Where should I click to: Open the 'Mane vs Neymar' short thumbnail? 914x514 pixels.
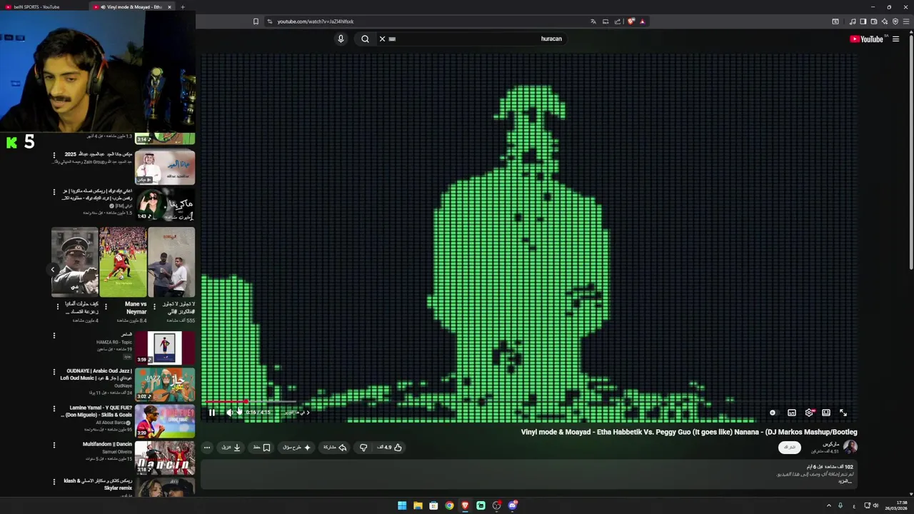pyautogui.click(x=123, y=262)
